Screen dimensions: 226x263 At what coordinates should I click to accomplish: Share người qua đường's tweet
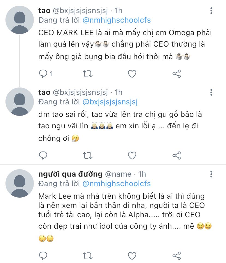pyautogui.click(x=177, y=256)
